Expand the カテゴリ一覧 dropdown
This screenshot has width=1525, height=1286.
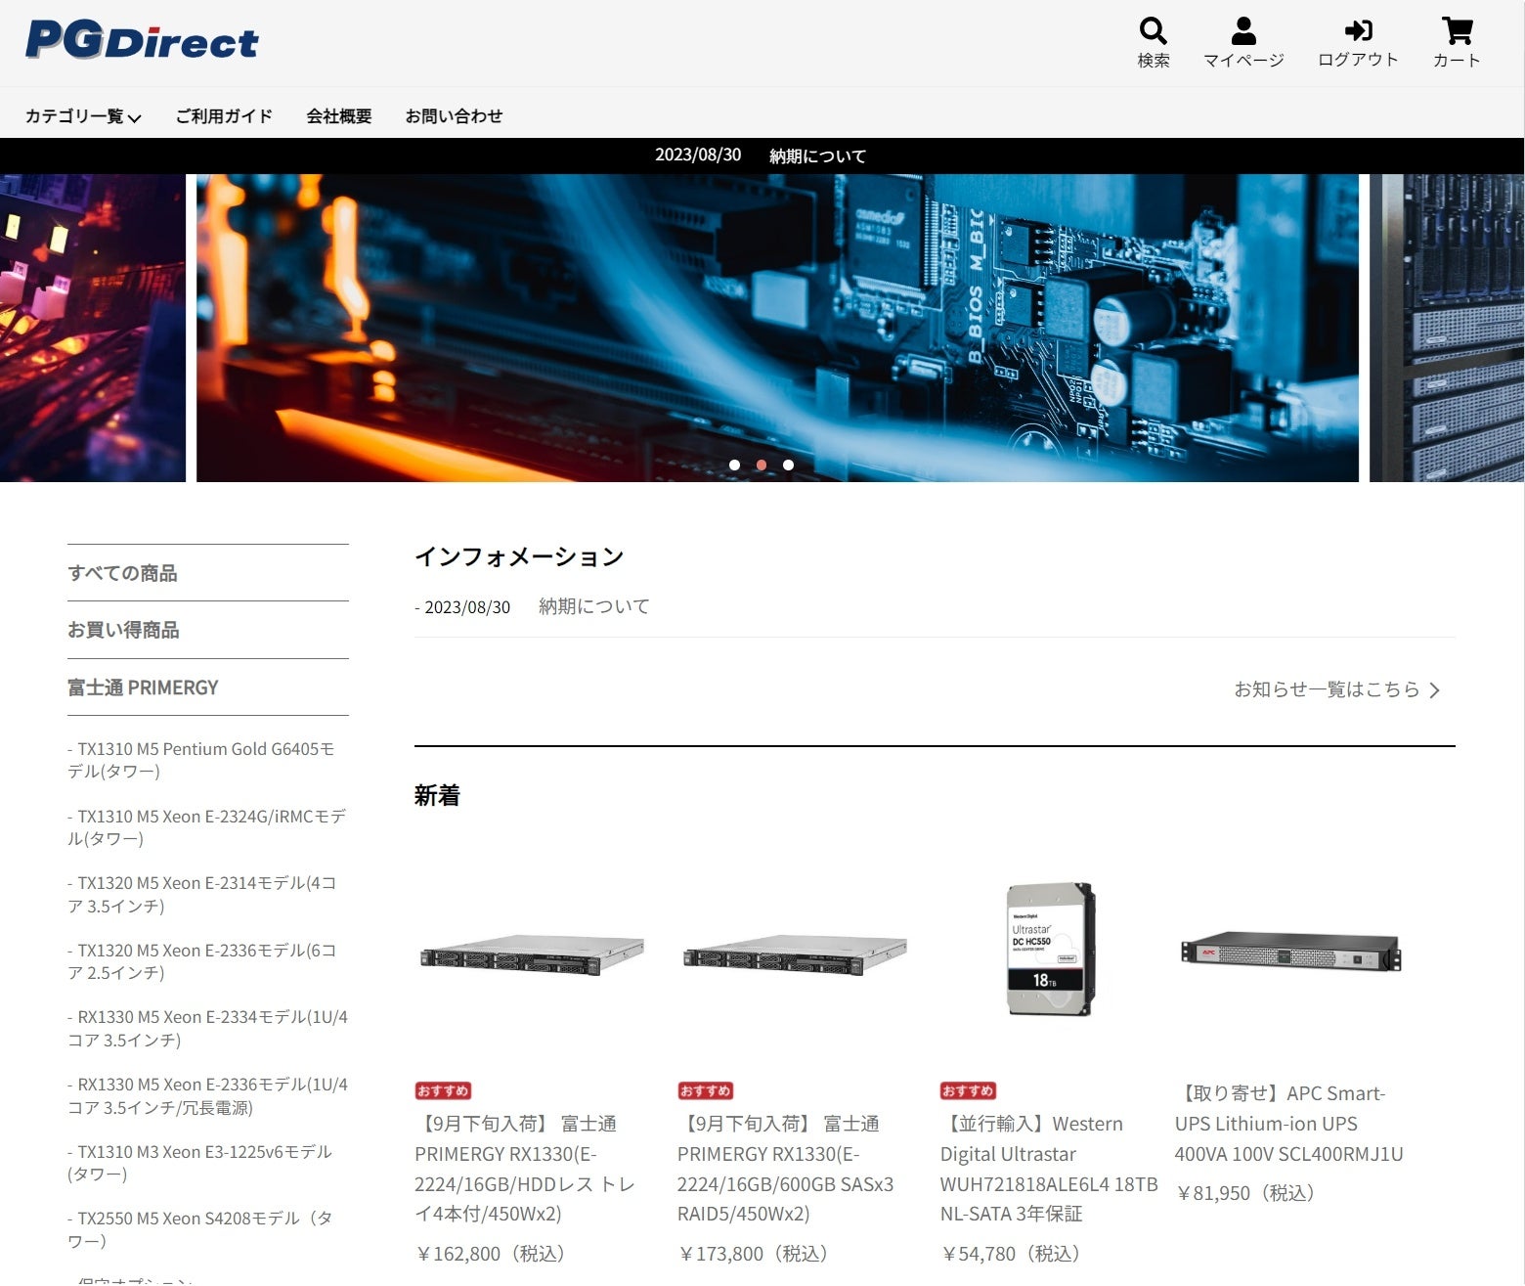coord(83,116)
